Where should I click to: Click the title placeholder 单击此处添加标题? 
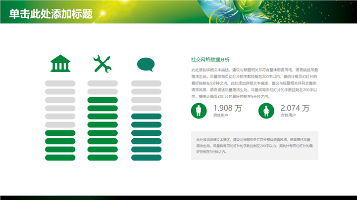point(51,13)
